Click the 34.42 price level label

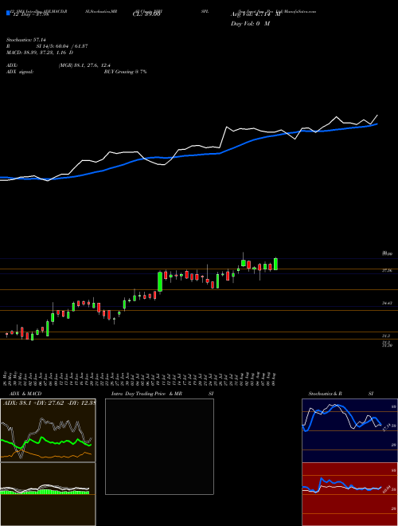(387, 303)
